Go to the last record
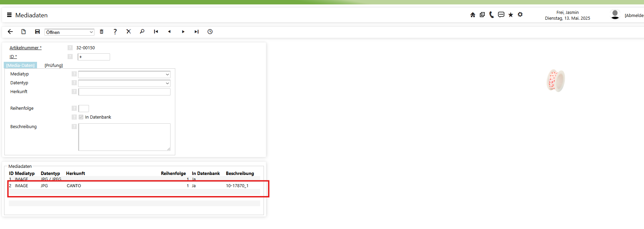The image size is (644, 229). point(196,32)
